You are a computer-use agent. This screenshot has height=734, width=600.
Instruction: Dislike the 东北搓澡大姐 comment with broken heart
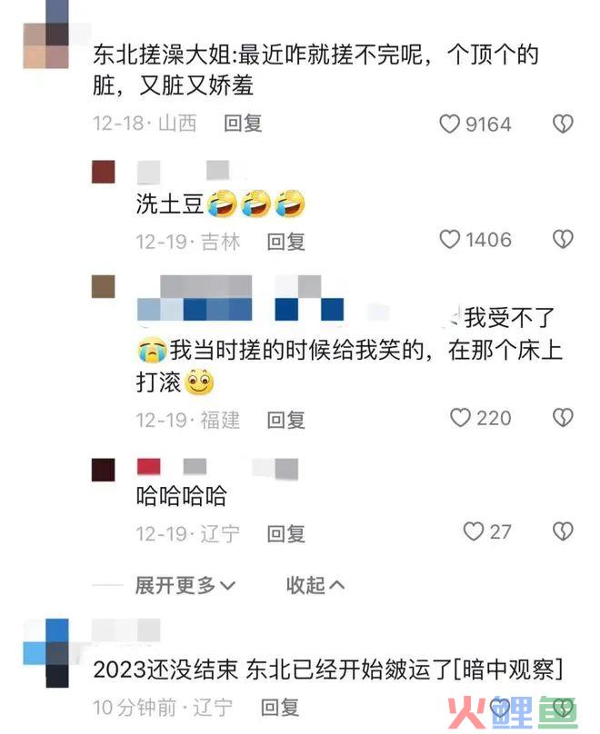[563, 124]
